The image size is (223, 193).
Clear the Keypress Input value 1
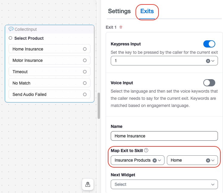click(208, 61)
